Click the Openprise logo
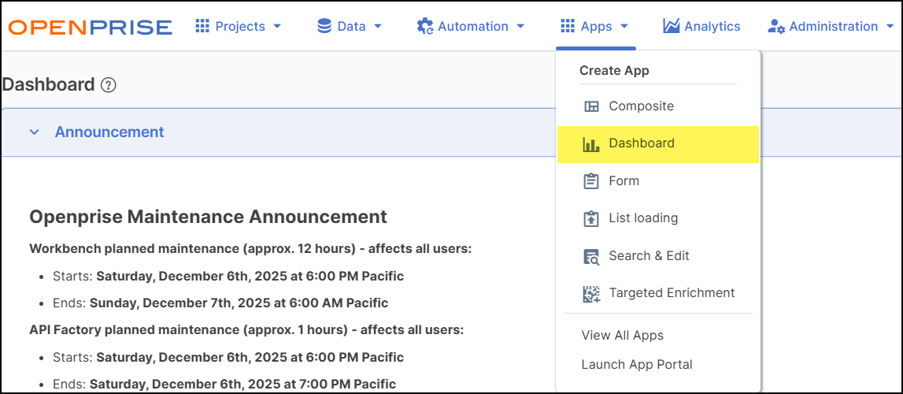This screenshot has height=394, width=903. (91, 27)
